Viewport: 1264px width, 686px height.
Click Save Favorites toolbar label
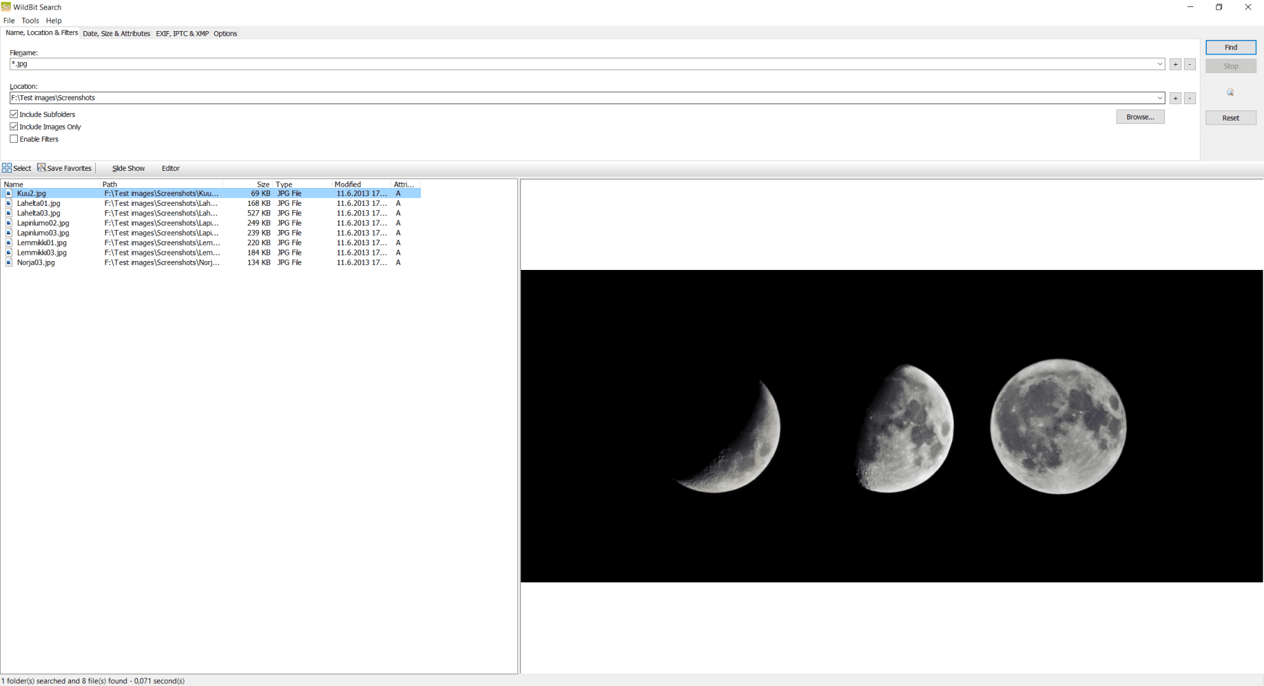coord(69,168)
